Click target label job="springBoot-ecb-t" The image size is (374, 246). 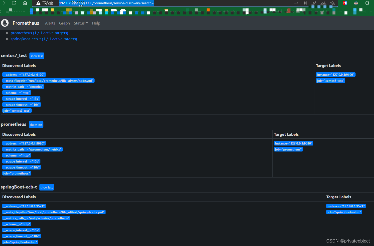coord(344,212)
